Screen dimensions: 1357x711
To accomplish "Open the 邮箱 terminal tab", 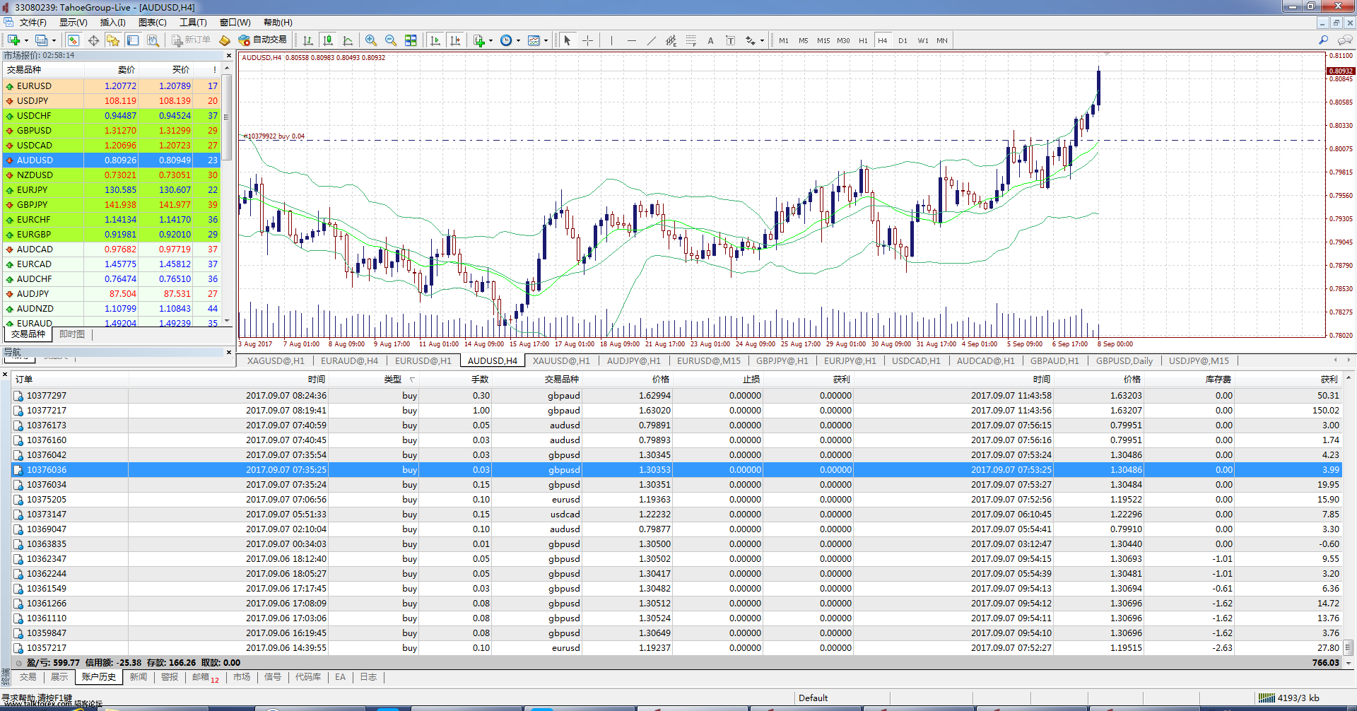I will tap(205, 677).
